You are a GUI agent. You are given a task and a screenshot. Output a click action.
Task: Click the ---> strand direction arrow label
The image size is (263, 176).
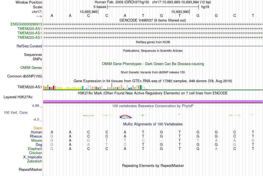tap(39, 16)
